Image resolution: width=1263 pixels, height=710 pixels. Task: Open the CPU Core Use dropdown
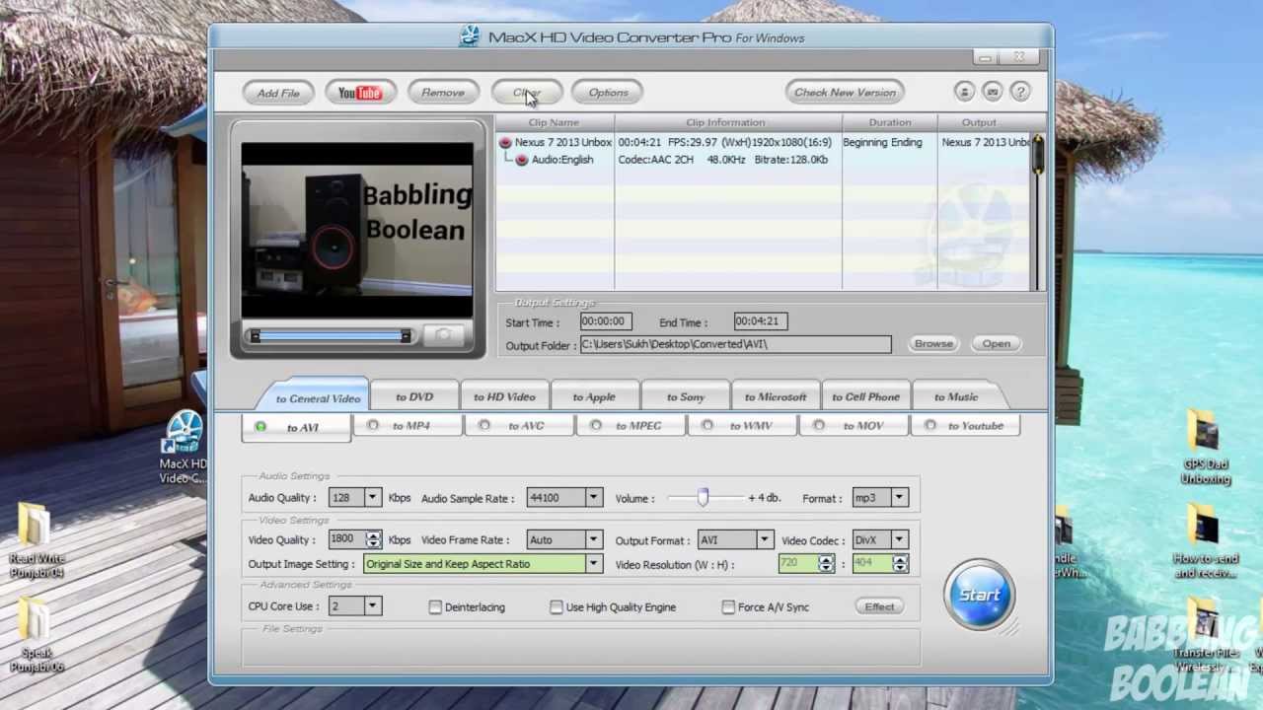[373, 606]
